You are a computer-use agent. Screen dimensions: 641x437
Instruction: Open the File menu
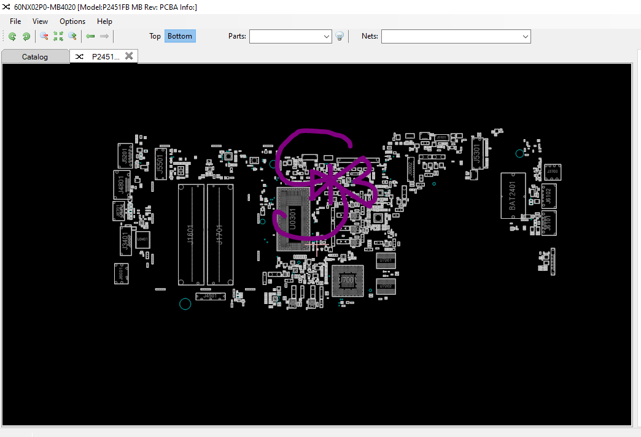click(15, 21)
